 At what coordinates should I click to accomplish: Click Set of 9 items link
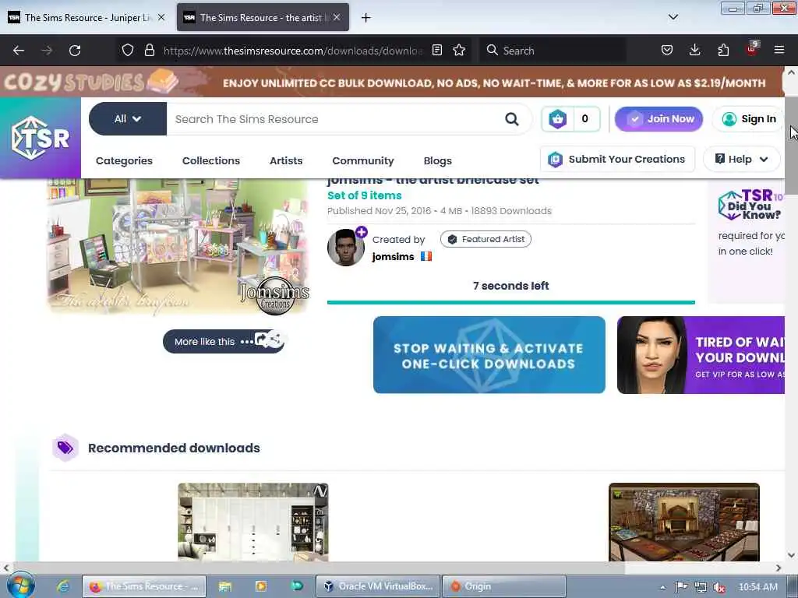(x=365, y=195)
